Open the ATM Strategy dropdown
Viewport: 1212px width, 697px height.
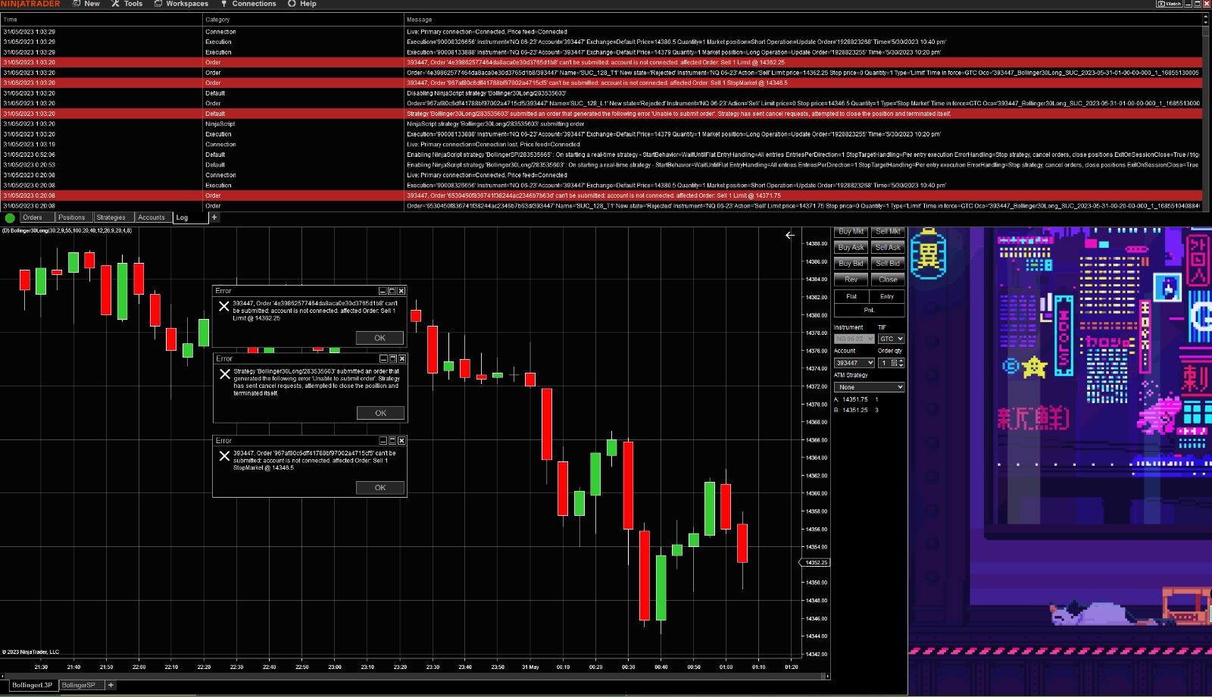(x=869, y=387)
